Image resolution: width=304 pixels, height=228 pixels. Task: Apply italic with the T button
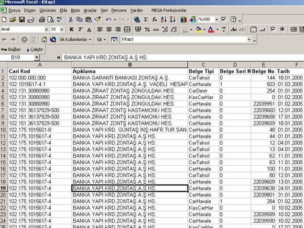click(80, 29)
